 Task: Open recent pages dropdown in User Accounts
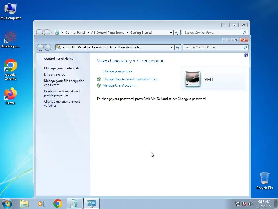(53, 48)
